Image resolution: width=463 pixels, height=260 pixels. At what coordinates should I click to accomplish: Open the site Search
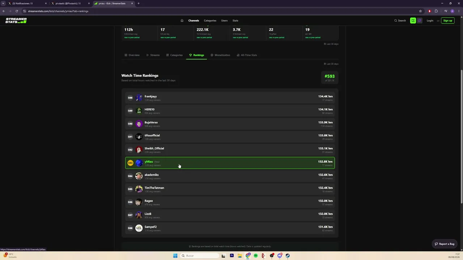click(x=400, y=21)
